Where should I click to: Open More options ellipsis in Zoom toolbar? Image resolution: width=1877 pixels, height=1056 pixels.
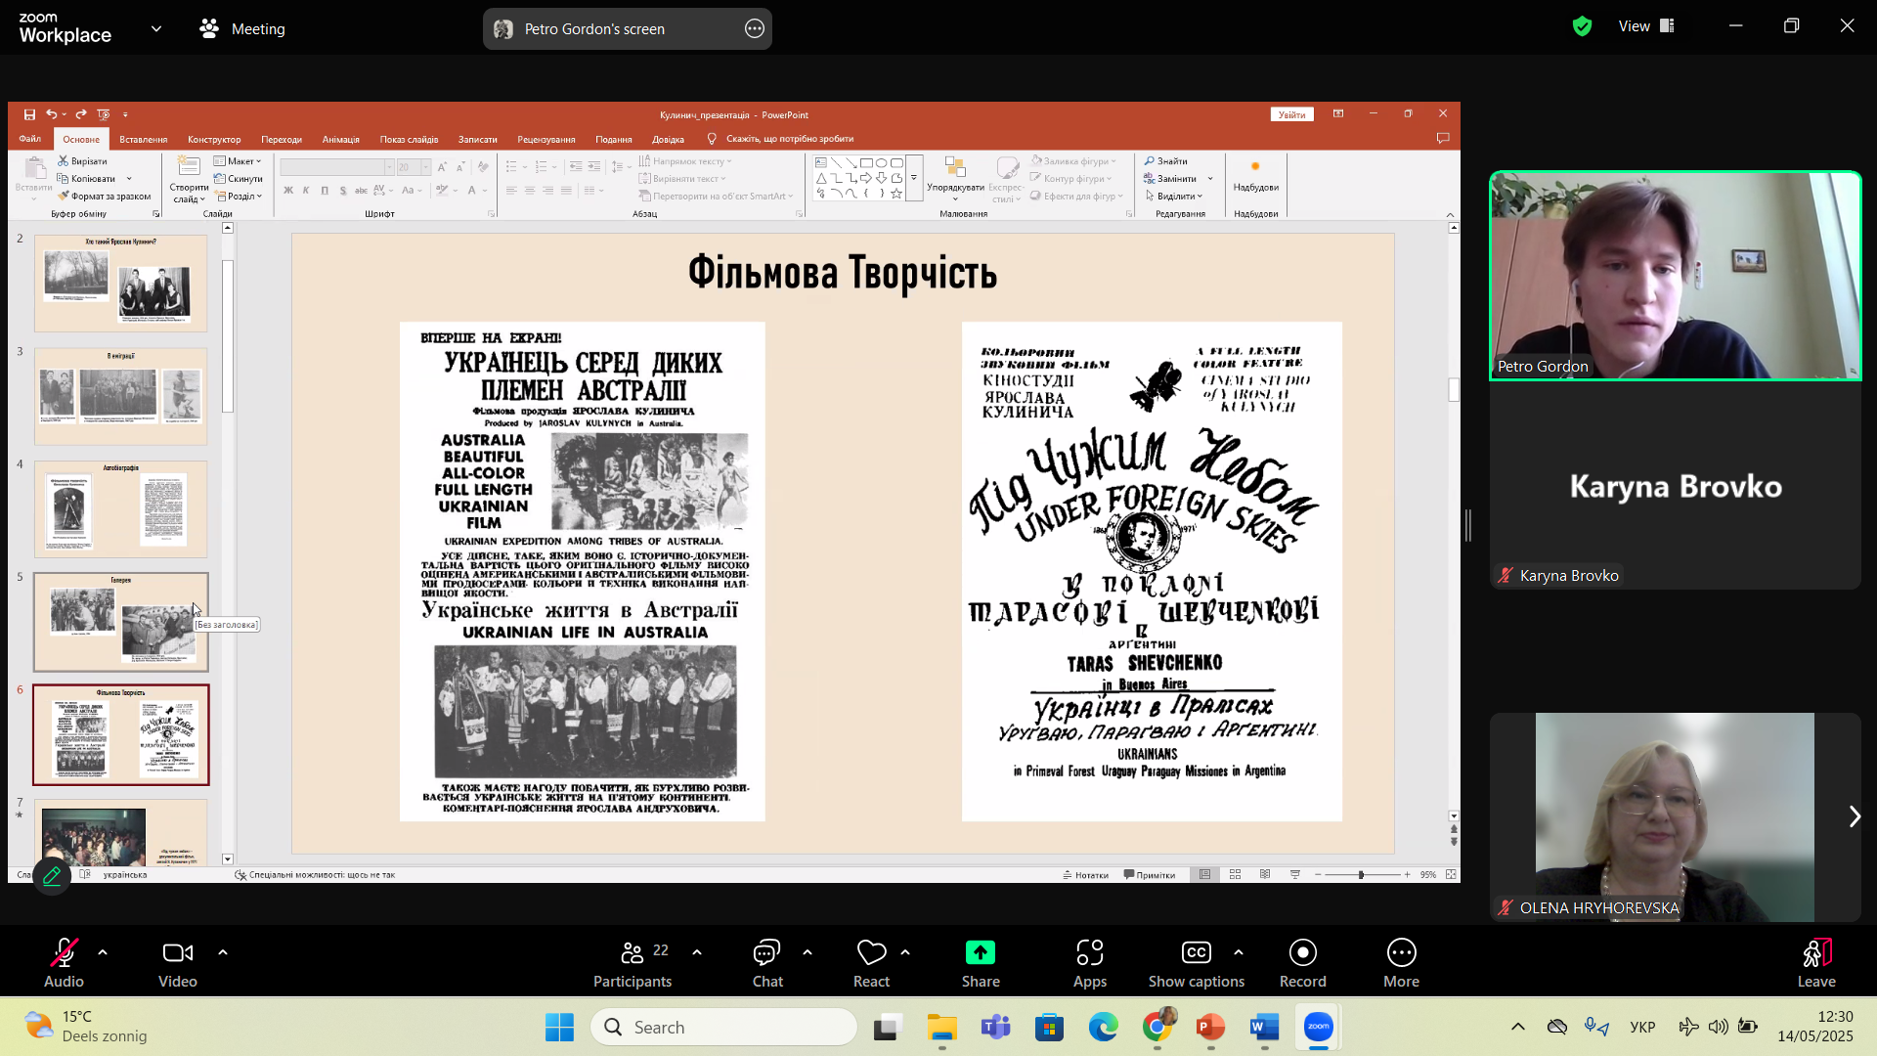pos(1400,953)
